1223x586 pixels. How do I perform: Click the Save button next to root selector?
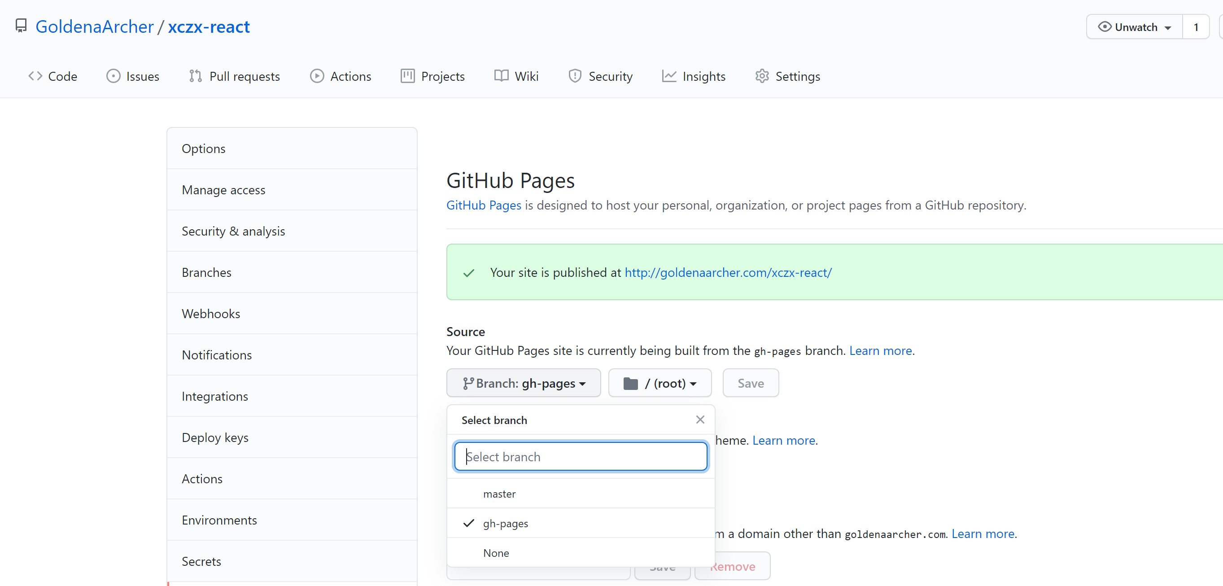click(750, 383)
